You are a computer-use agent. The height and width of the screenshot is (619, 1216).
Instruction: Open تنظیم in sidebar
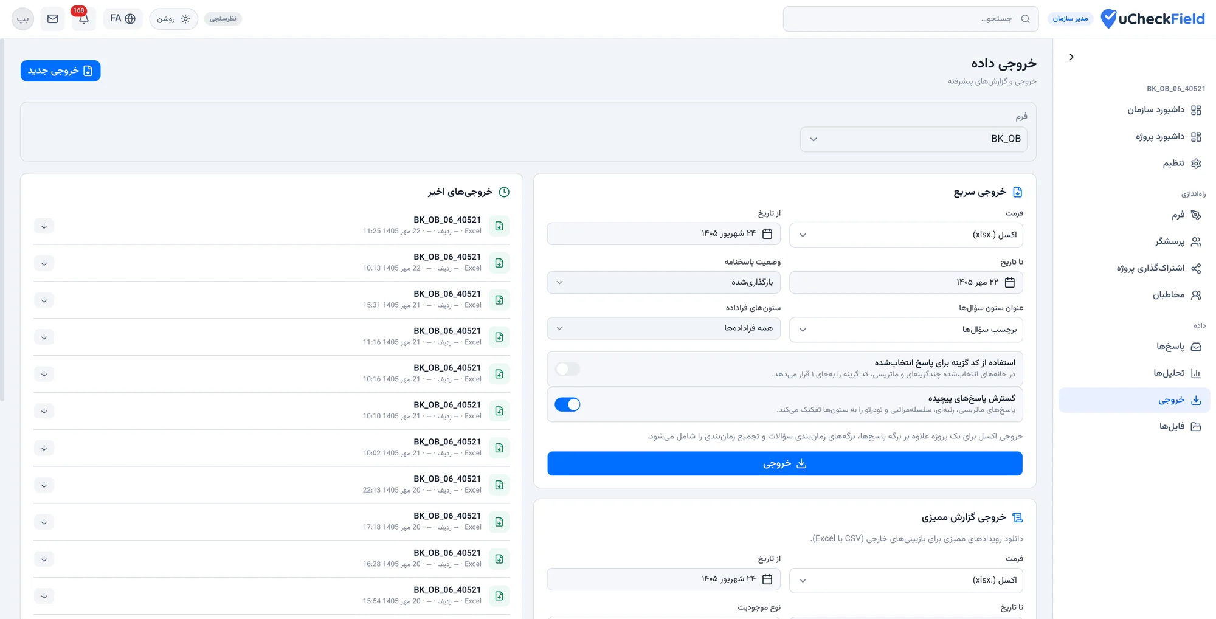click(1135, 164)
